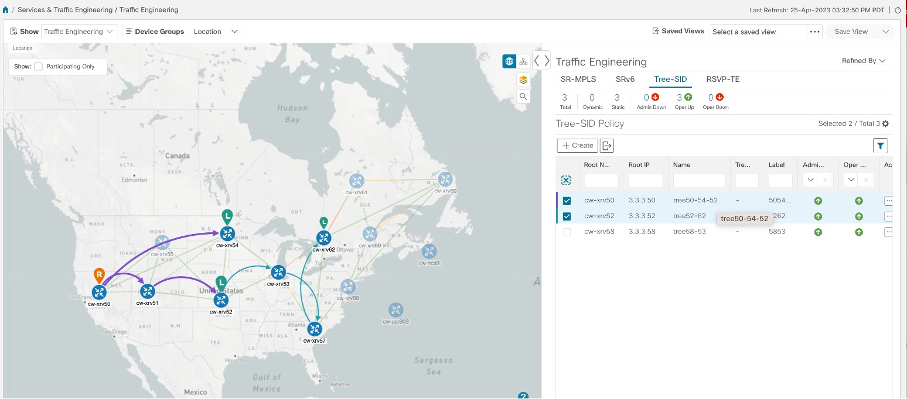Viewport: 907px width, 399px height.
Task: Click the export icon next to Create
Action: [606, 145]
